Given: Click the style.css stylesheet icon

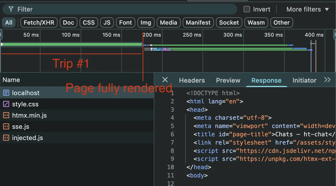Looking at the screenshot, I should pos(6,104).
